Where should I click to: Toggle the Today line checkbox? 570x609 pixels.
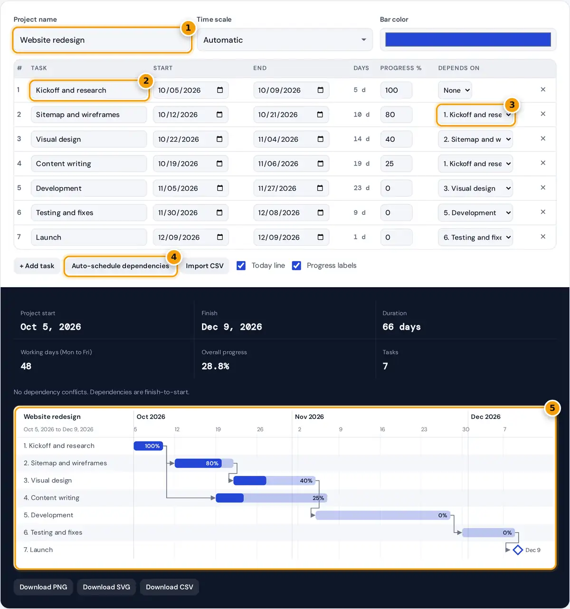click(241, 266)
